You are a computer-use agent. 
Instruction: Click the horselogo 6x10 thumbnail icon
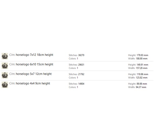[x=5, y=66]
